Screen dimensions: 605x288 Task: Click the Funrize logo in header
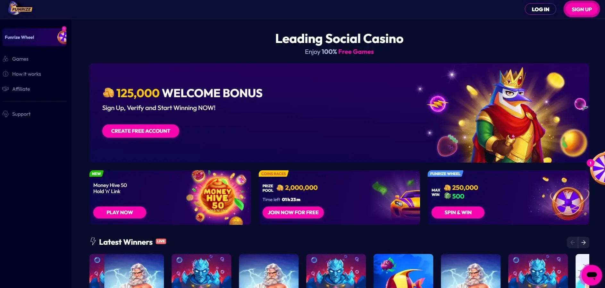tap(20, 9)
